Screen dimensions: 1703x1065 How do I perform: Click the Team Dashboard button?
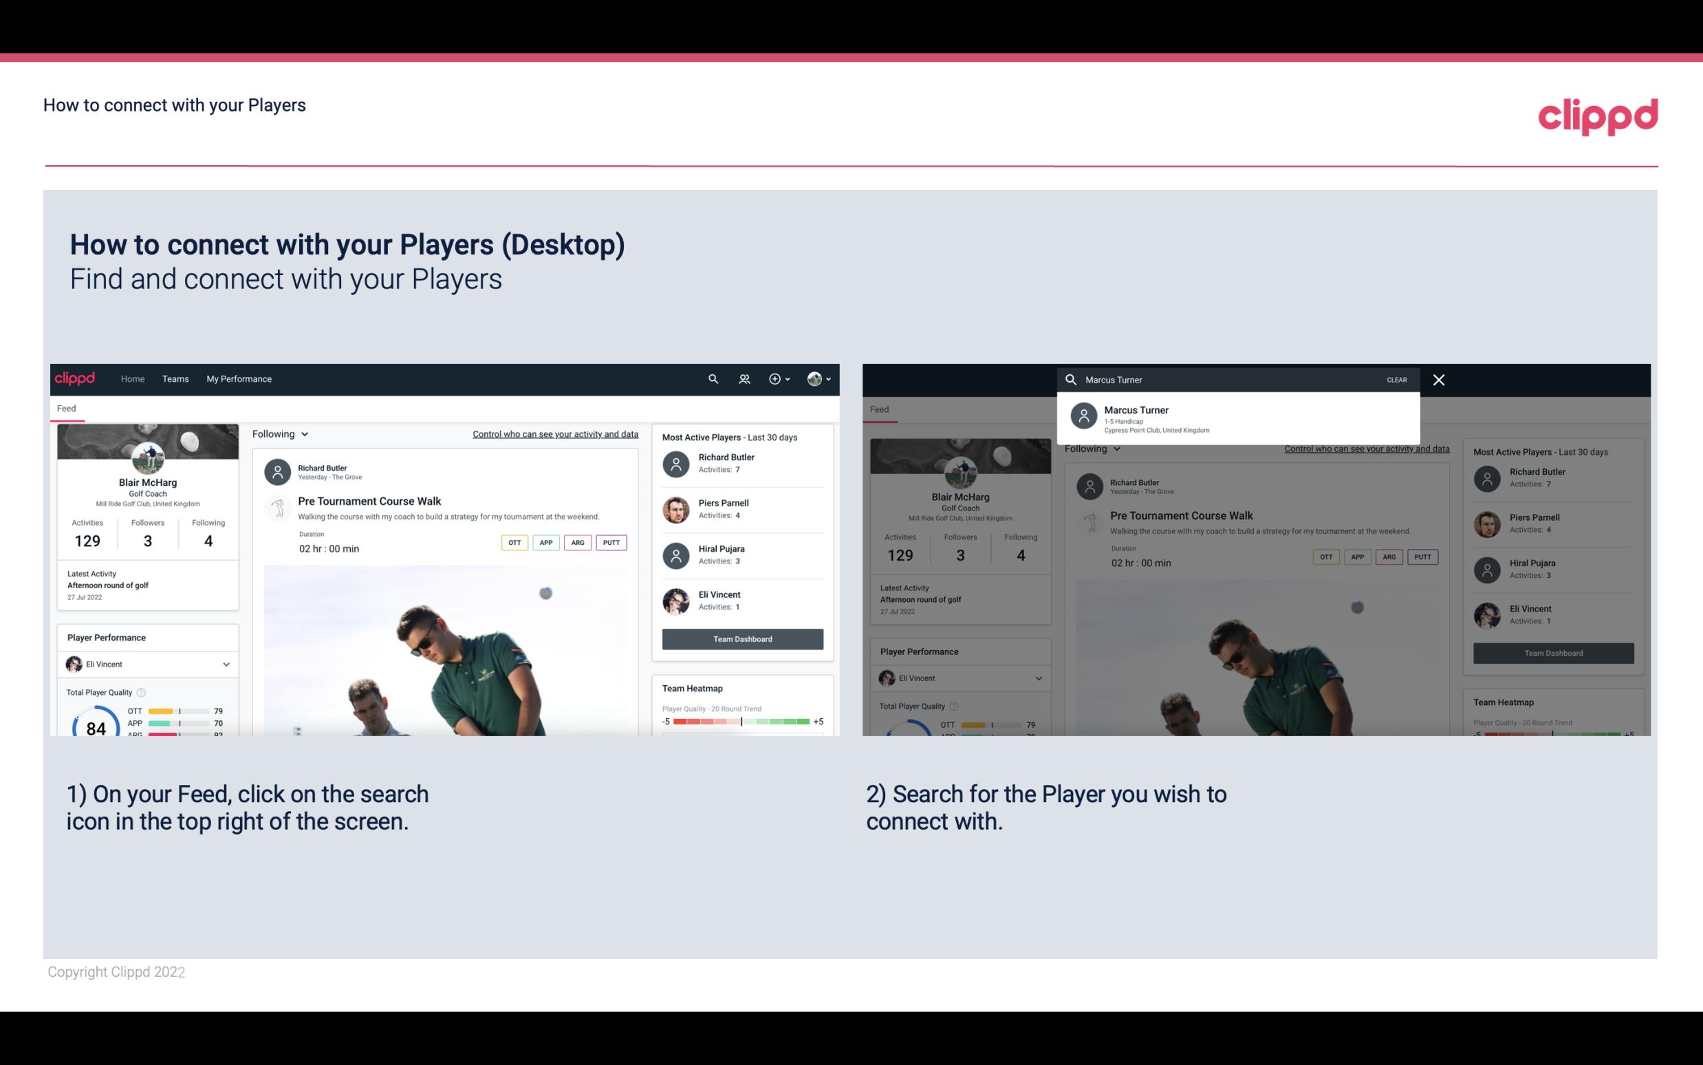[741, 638]
